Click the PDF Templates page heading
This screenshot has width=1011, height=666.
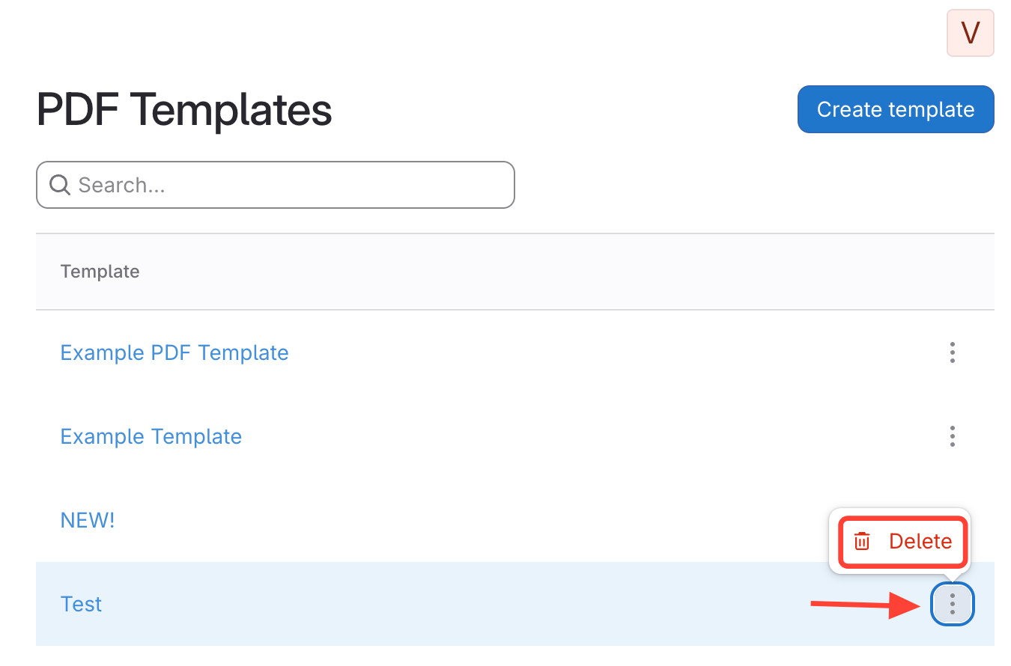coord(184,110)
